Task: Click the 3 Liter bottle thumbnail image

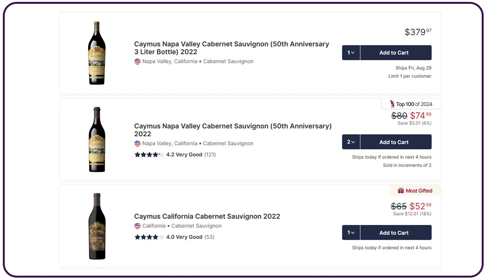Action: [97, 53]
